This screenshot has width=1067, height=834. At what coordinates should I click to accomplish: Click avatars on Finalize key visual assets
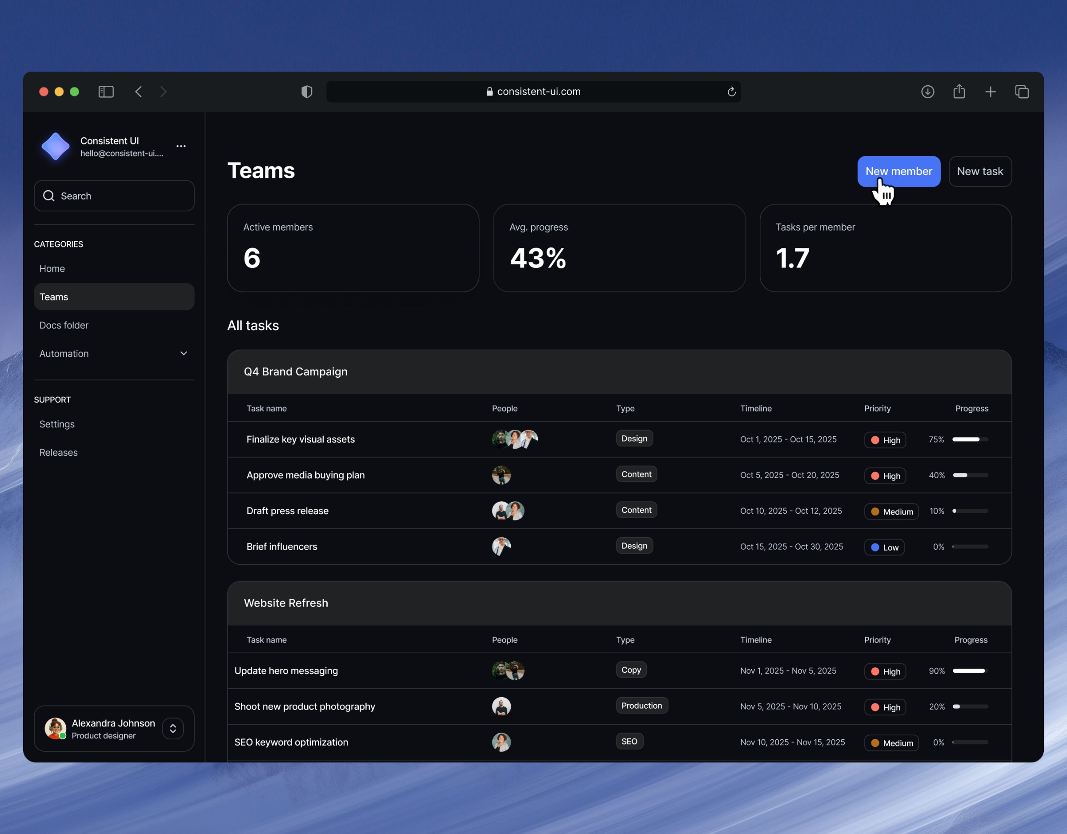tap(514, 439)
